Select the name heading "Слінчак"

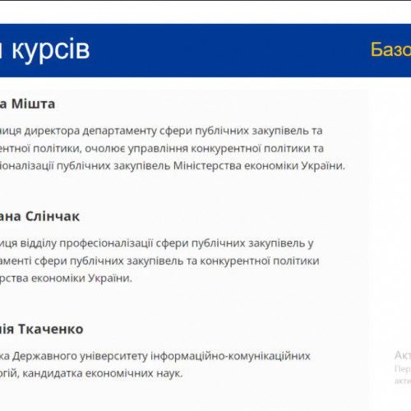click(53, 216)
